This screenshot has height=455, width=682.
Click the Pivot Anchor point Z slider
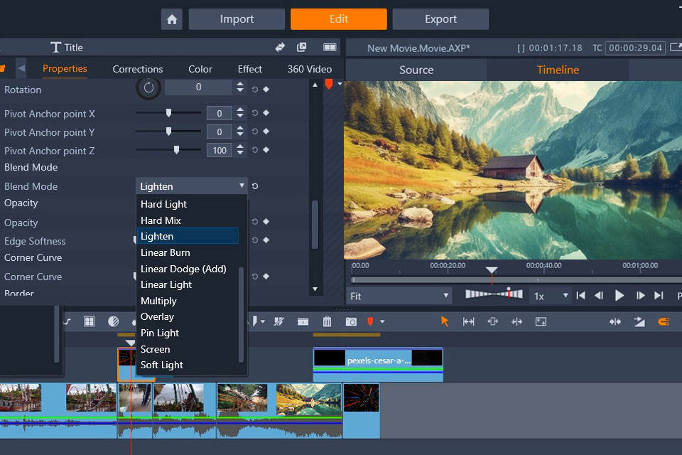[x=168, y=150]
